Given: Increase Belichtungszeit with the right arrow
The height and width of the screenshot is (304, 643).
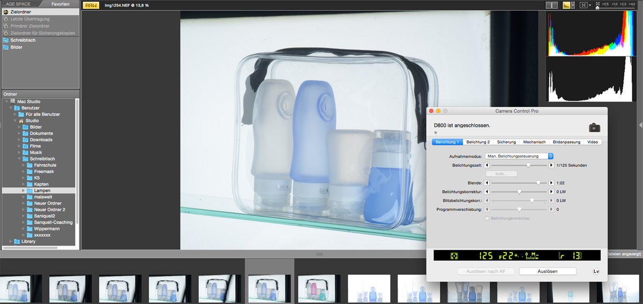Looking at the screenshot, I should pos(551,166).
